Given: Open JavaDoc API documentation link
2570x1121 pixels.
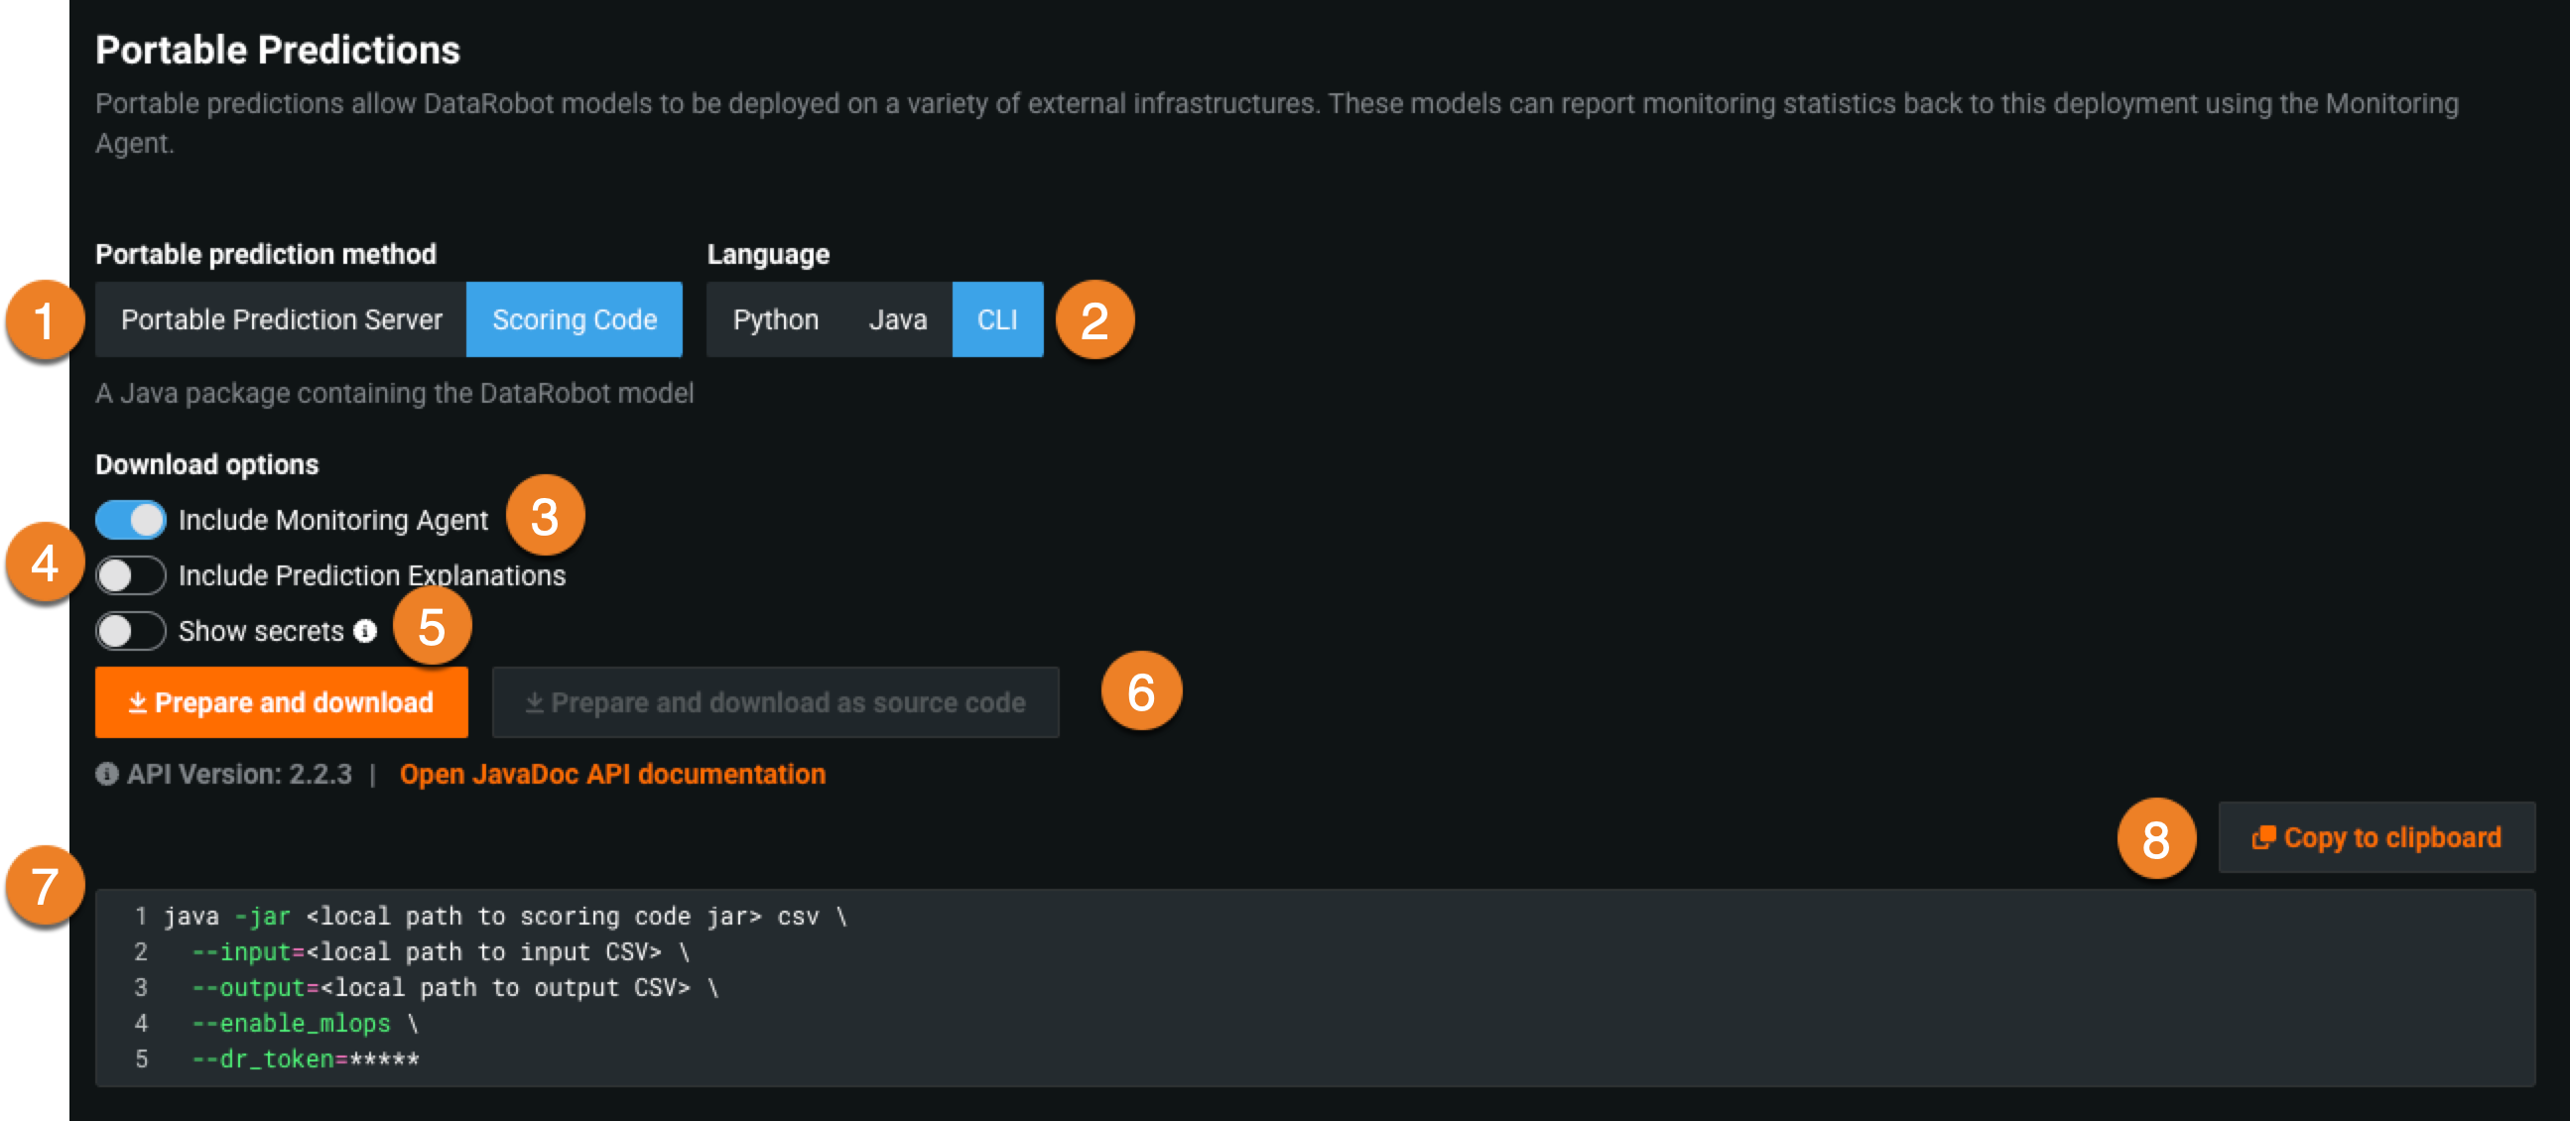Looking at the screenshot, I should coord(612,774).
